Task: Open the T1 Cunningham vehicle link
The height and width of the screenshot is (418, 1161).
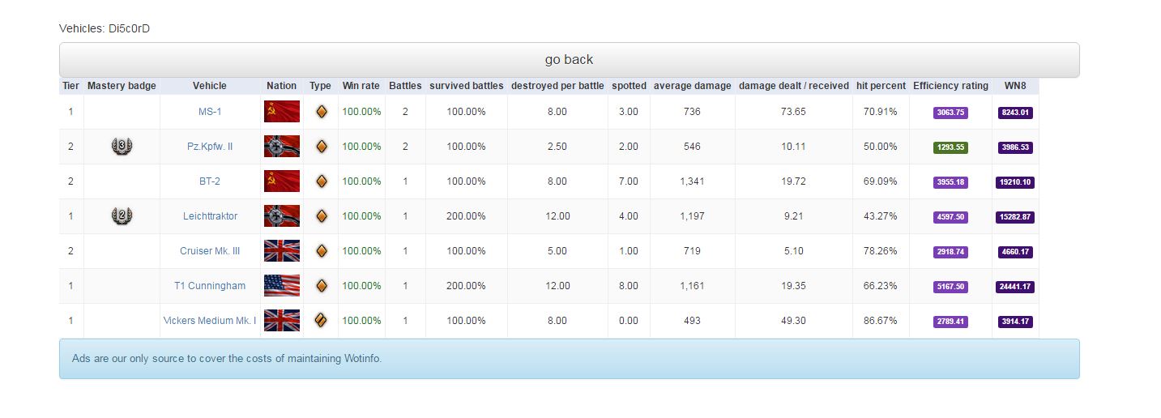Action: point(210,286)
